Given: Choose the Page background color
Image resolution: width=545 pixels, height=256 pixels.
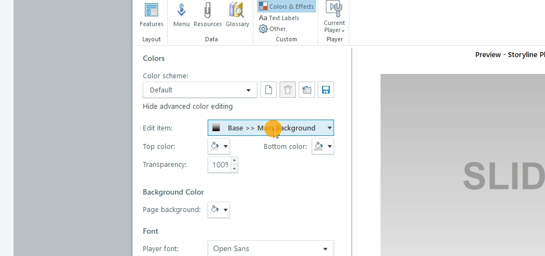Looking at the screenshot, I should [219, 210].
